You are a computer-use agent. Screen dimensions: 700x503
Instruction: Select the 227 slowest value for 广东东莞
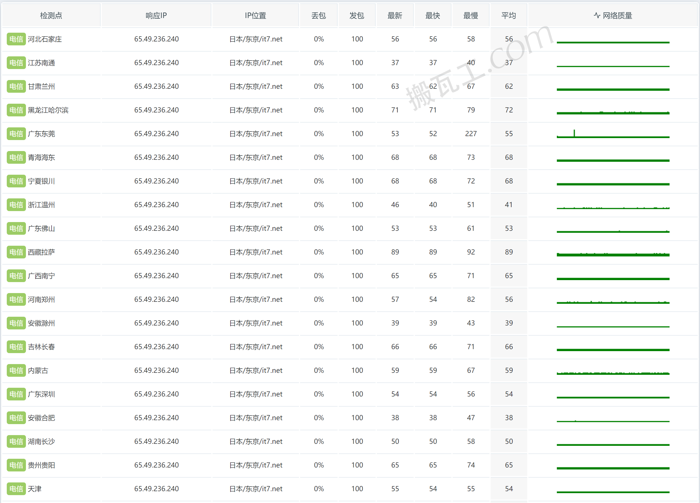point(471,134)
